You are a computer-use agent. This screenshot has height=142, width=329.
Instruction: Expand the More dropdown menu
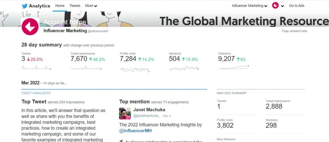[91, 6]
